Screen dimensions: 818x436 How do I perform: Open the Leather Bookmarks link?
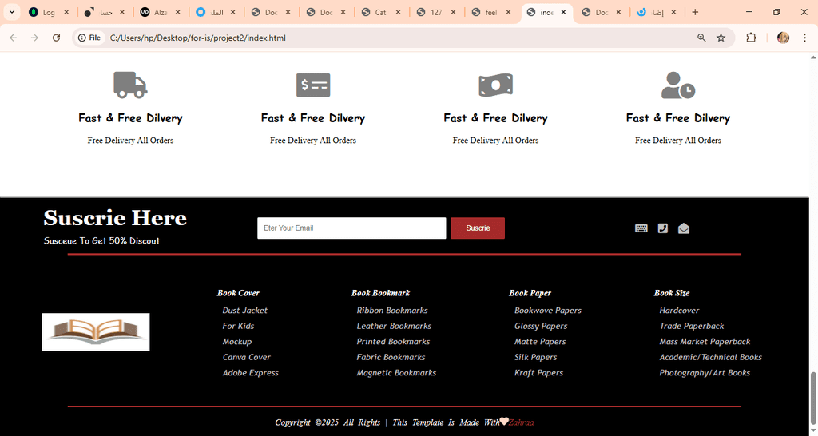[x=394, y=326]
